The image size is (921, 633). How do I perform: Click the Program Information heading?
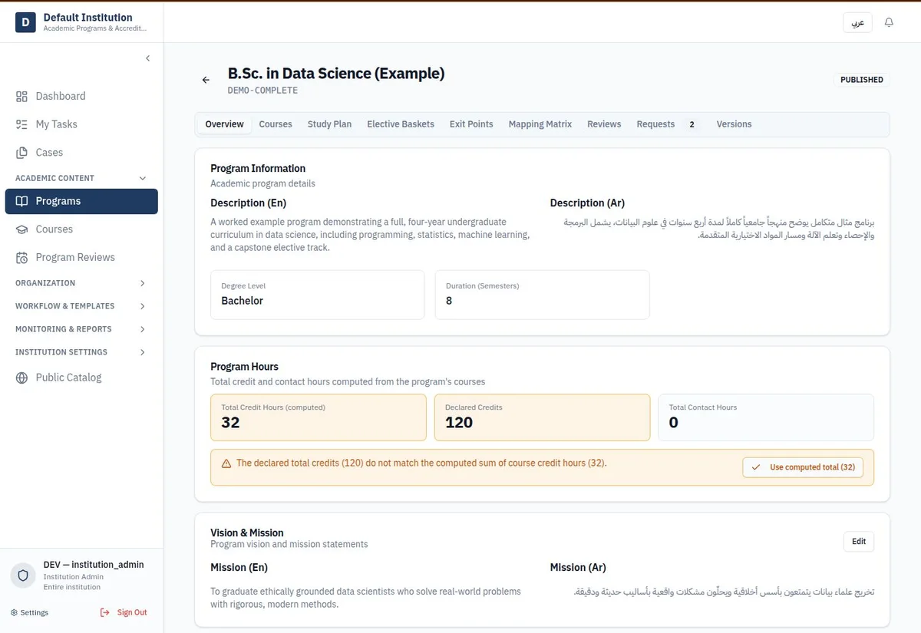(258, 169)
